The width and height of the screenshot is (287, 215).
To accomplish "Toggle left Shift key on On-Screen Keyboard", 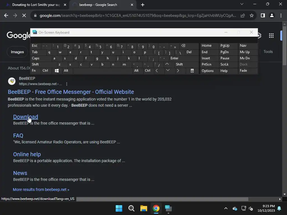I will pyautogui.click(x=43, y=64).
